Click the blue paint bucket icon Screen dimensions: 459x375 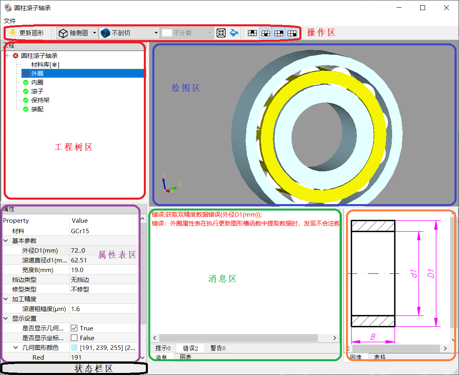(234, 33)
